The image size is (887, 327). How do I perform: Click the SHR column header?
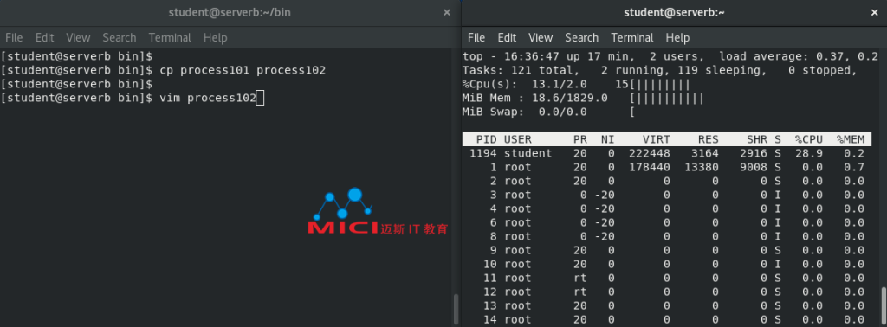pos(757,139)
